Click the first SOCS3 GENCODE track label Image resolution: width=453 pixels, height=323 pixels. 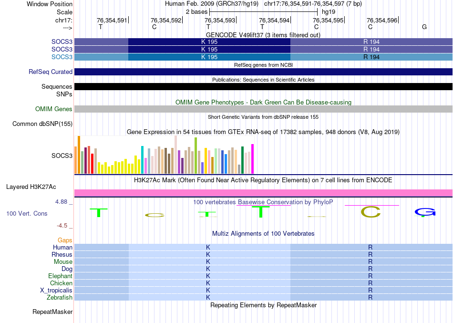(x=62, y=42)
